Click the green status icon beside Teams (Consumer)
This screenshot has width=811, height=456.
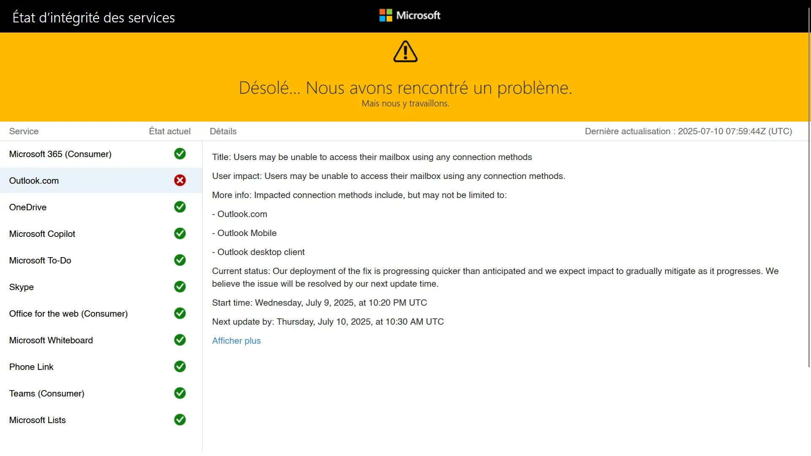(x=180, y=393)
